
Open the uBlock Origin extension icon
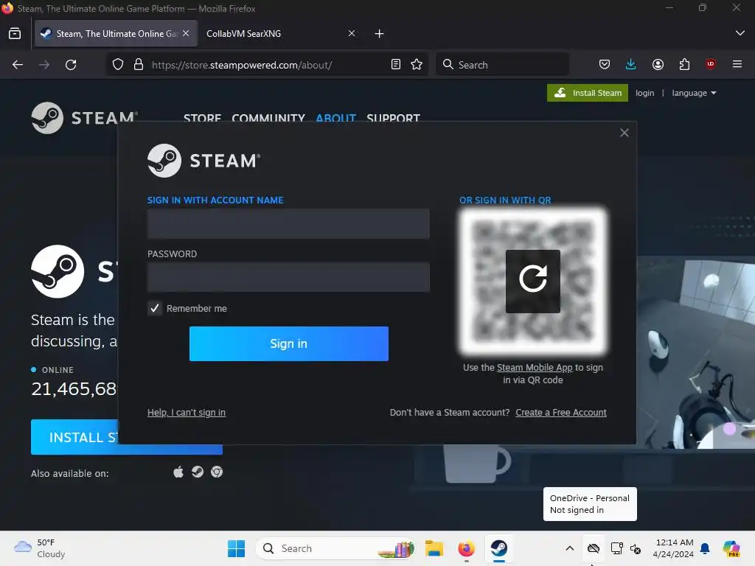coord(711,64)
